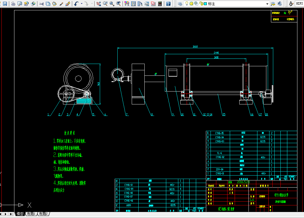Click the cyan layer color swatch
Screen dimensions: 304x218
pyautogui.click(x=206, y=4)
